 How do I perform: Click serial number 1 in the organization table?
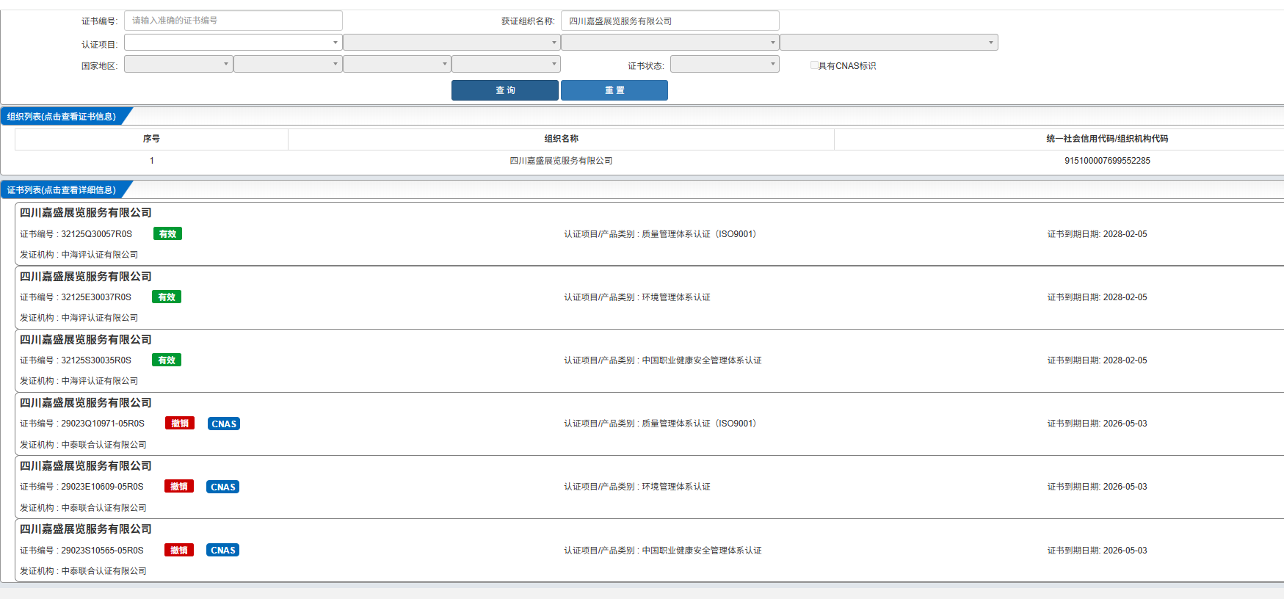[151, 161]
